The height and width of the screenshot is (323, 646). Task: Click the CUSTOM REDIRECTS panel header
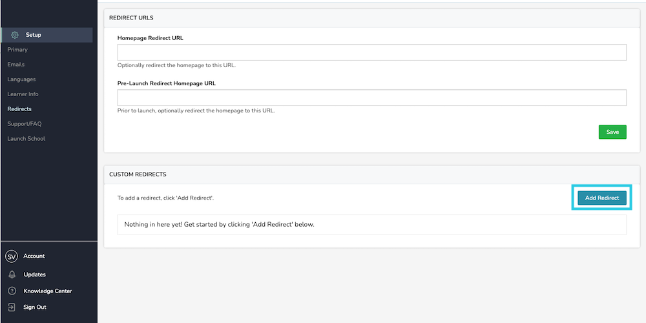point(371,174)
